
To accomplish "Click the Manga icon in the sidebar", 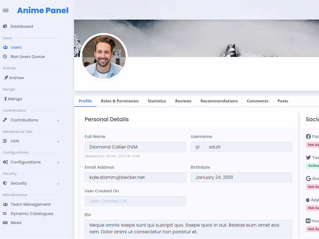I will point(5,98).
